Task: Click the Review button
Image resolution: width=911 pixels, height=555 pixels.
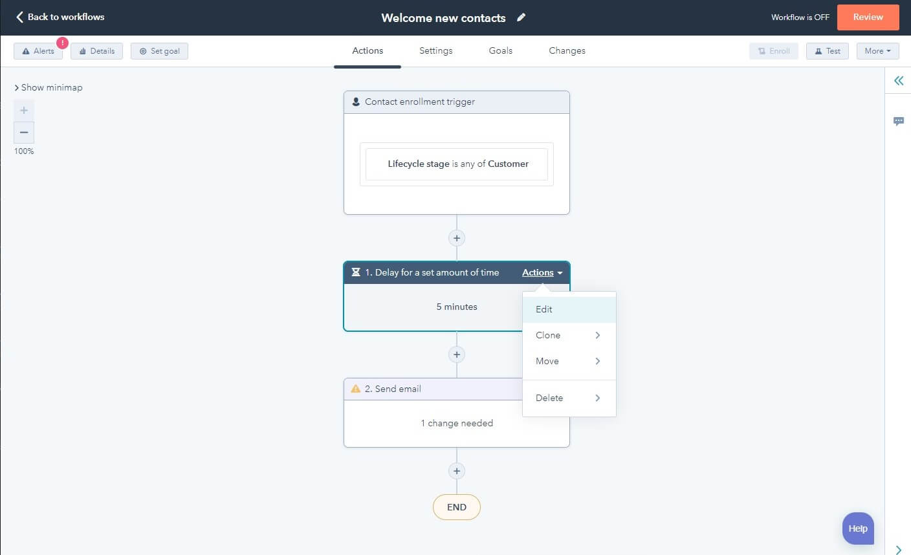Action: [868, 17]
